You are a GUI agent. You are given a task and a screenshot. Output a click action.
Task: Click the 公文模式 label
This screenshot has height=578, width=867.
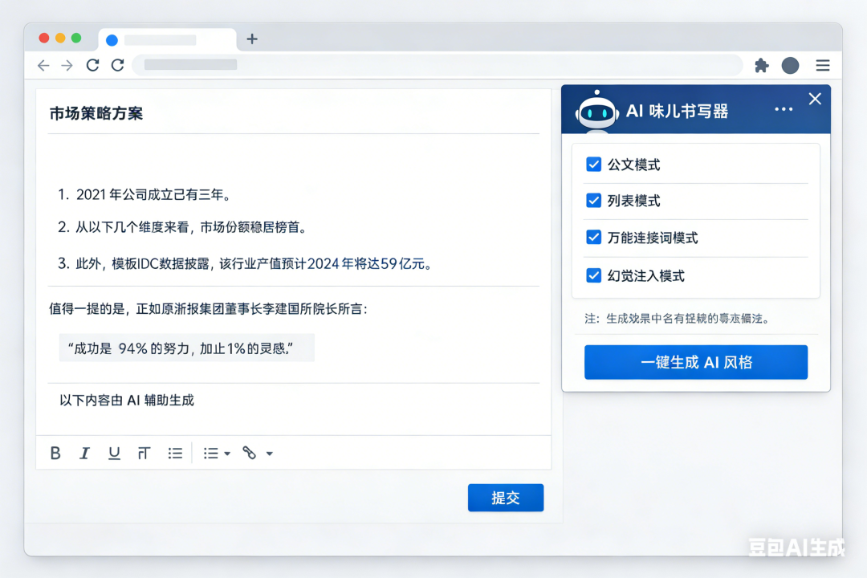coord(633,165)
